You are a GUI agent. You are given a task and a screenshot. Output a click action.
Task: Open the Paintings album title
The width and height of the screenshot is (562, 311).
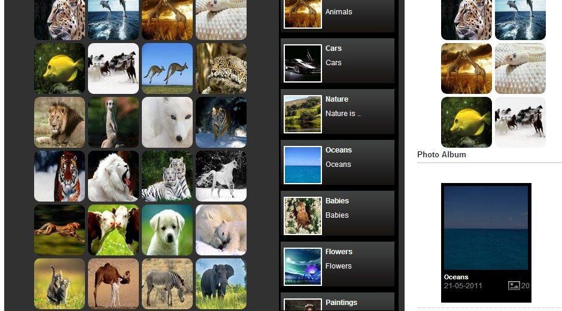341,303
